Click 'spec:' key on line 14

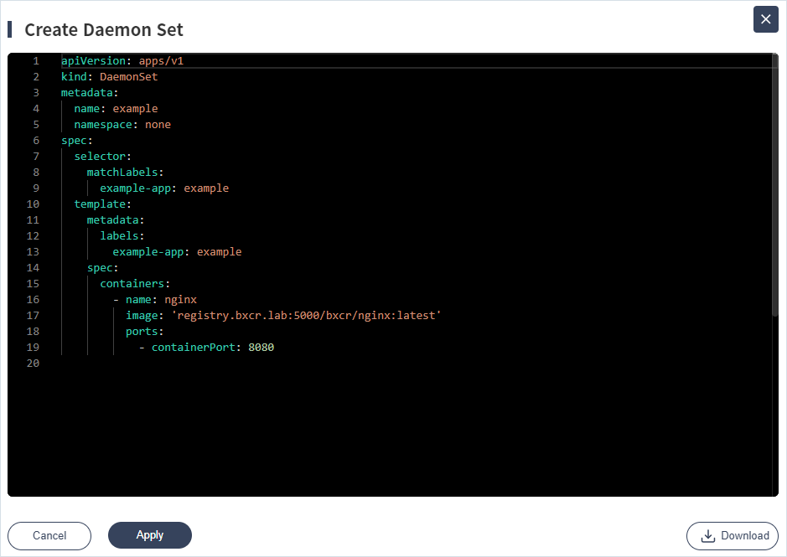(x=102, y=267)
